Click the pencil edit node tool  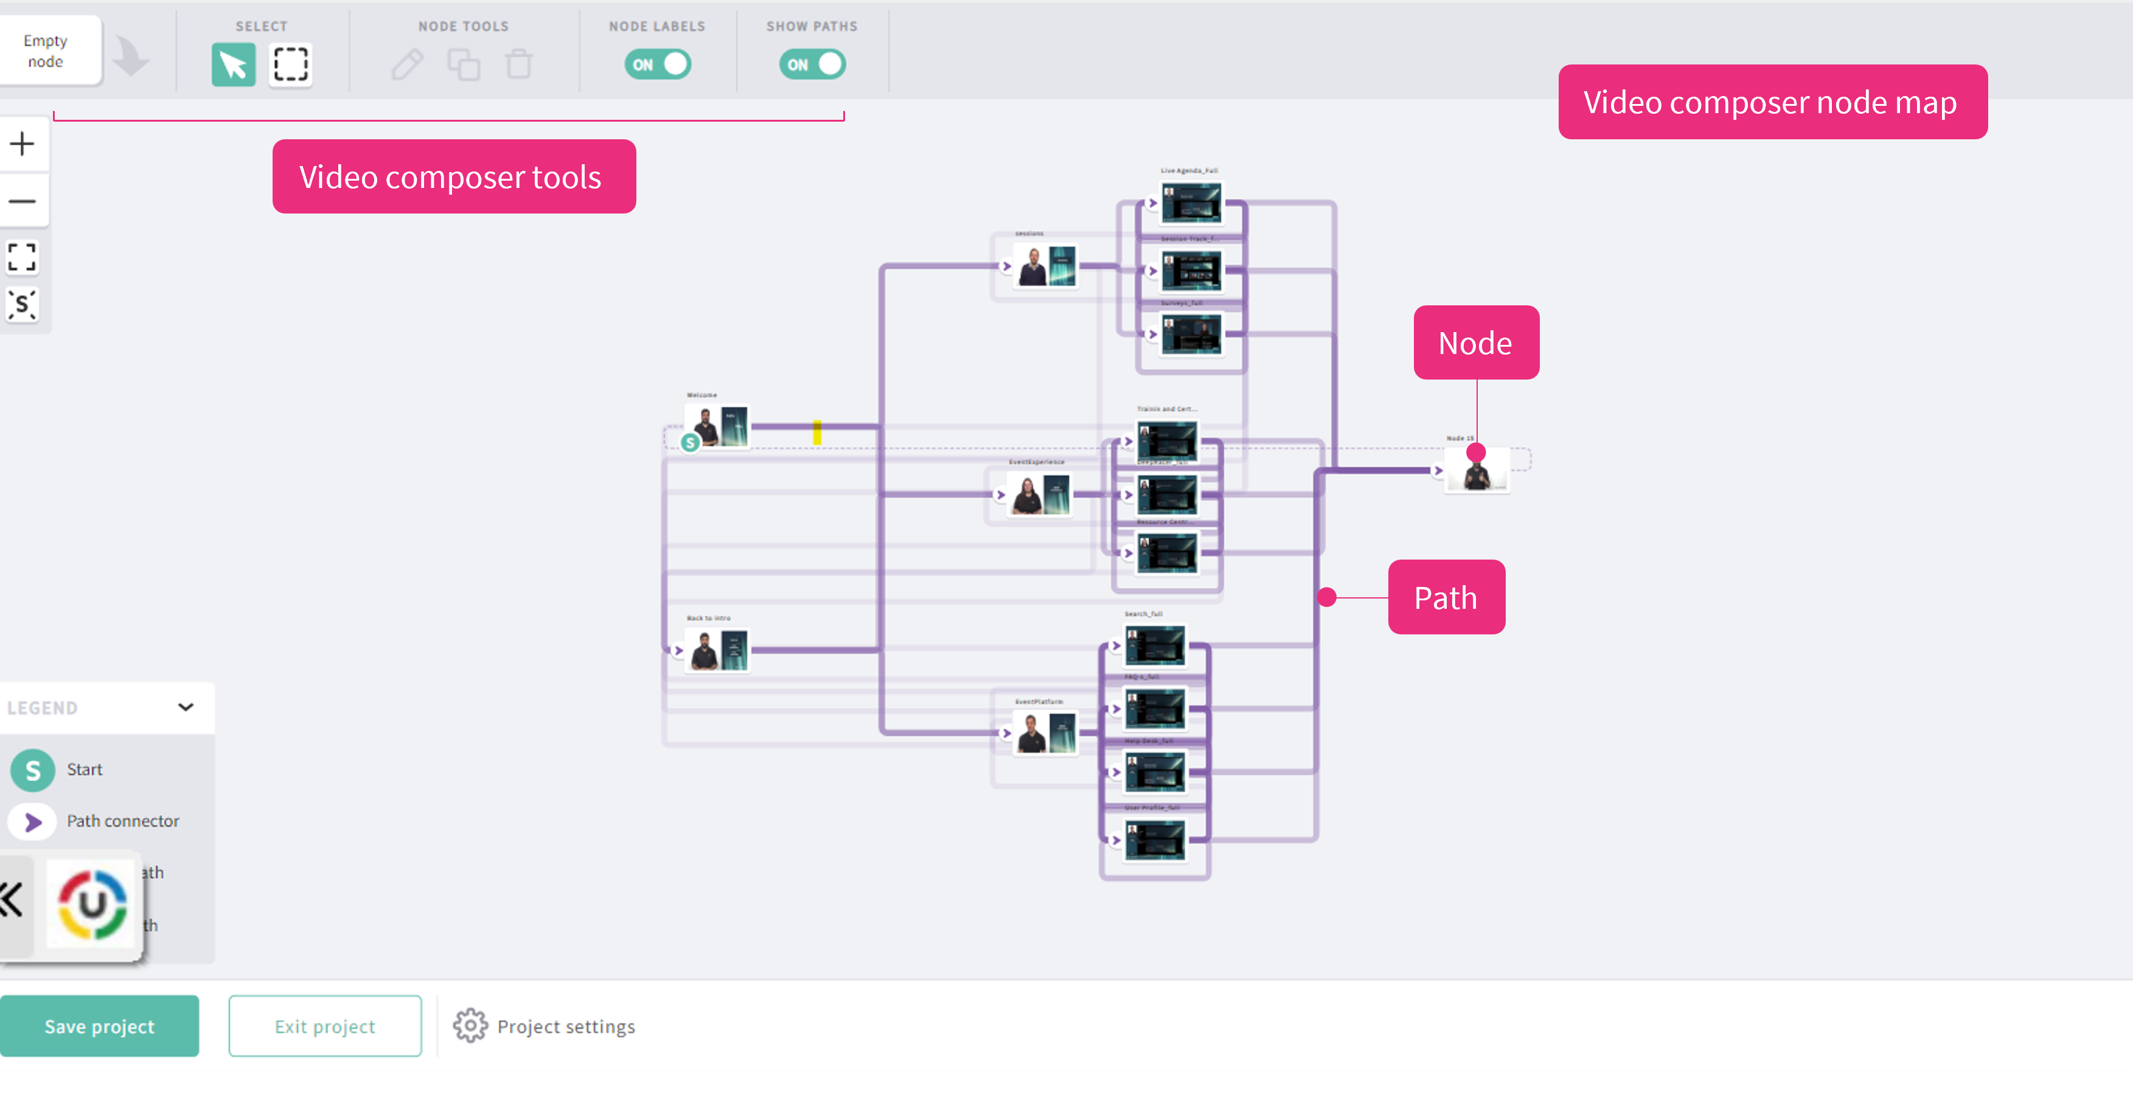[x=406, y=64]
